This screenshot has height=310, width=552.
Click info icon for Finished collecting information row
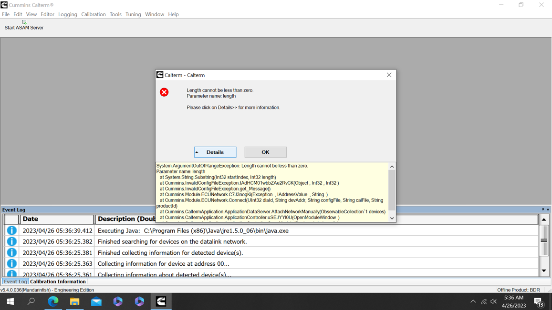11,253
